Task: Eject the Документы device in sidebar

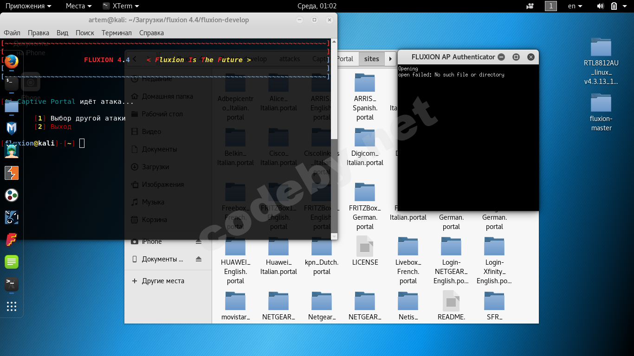Action: pyautogui.click(x=199, y=259)
